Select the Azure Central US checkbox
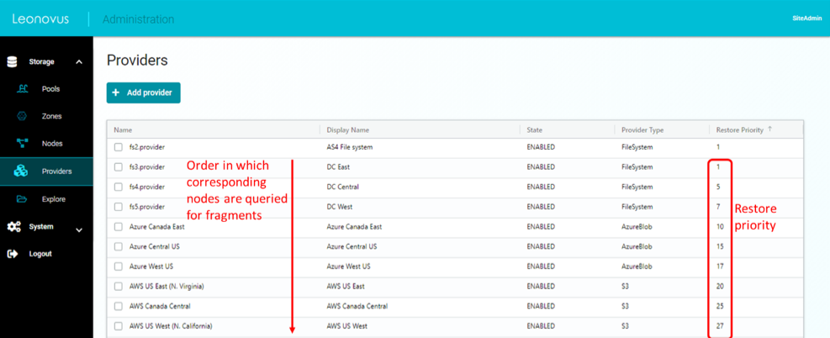This screenshot has width=830, height=338. (119, 246)
